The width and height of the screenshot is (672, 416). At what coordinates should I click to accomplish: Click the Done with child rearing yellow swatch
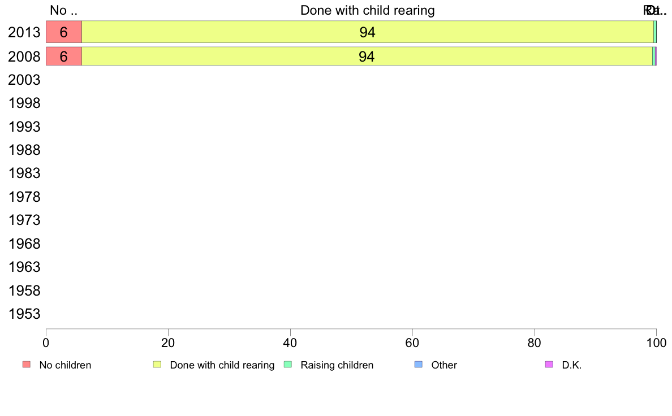[x=157, y=365]
